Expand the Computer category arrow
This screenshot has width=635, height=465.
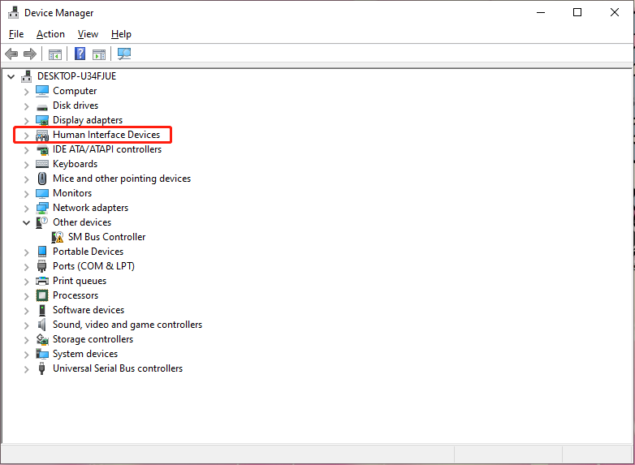pyautogui.click(x=26, y=92)
